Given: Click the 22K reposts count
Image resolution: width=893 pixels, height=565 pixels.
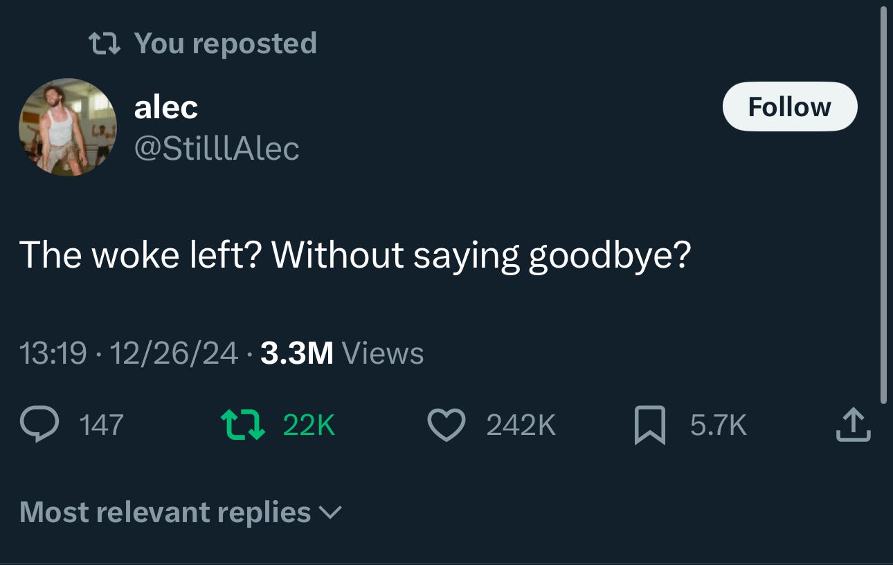Looking at the screenshot, I should [x=309, y=425].
